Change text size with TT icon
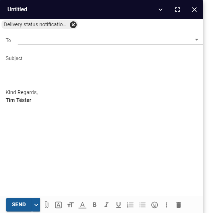 tap(71, 205)
